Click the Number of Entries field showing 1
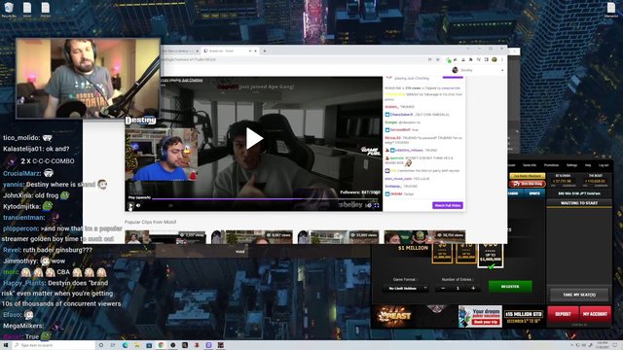The image size is (623, 350). pos(458,288)
